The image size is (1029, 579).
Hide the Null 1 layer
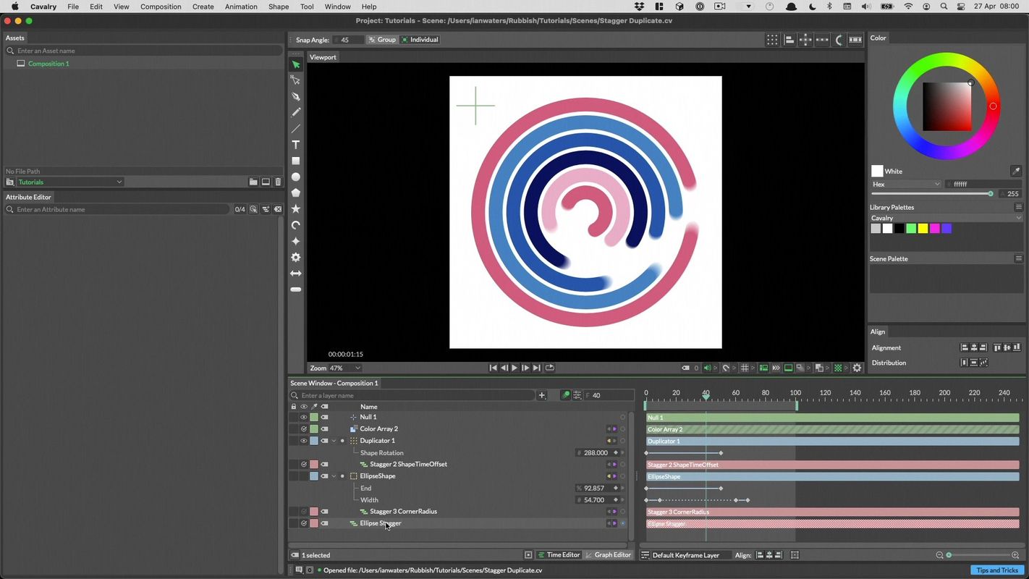(304, 417)
